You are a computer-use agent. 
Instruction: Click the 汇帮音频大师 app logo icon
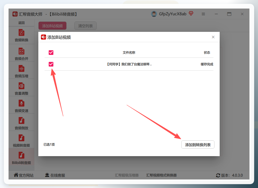[x=15, y=14]
